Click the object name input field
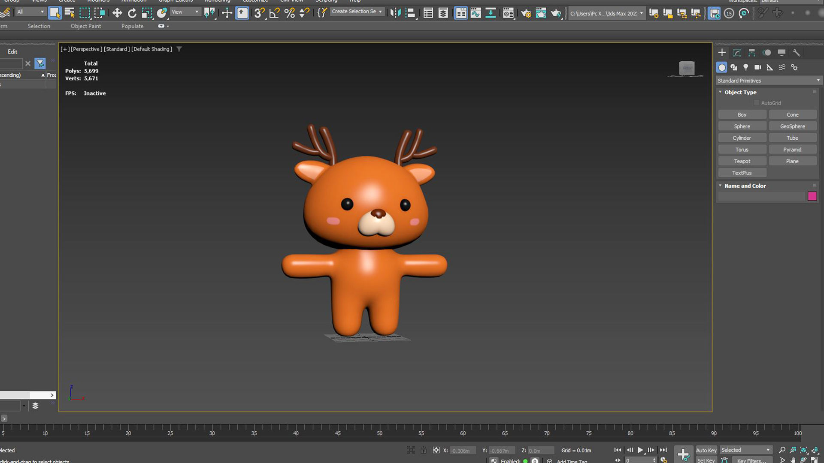Screen dimensions: 824x463 pos(761,196)
